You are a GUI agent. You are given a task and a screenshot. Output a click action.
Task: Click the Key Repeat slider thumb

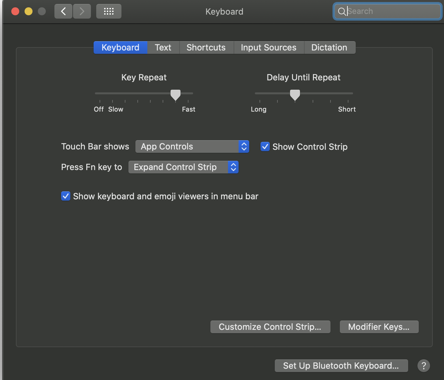[x=176, y=95]
